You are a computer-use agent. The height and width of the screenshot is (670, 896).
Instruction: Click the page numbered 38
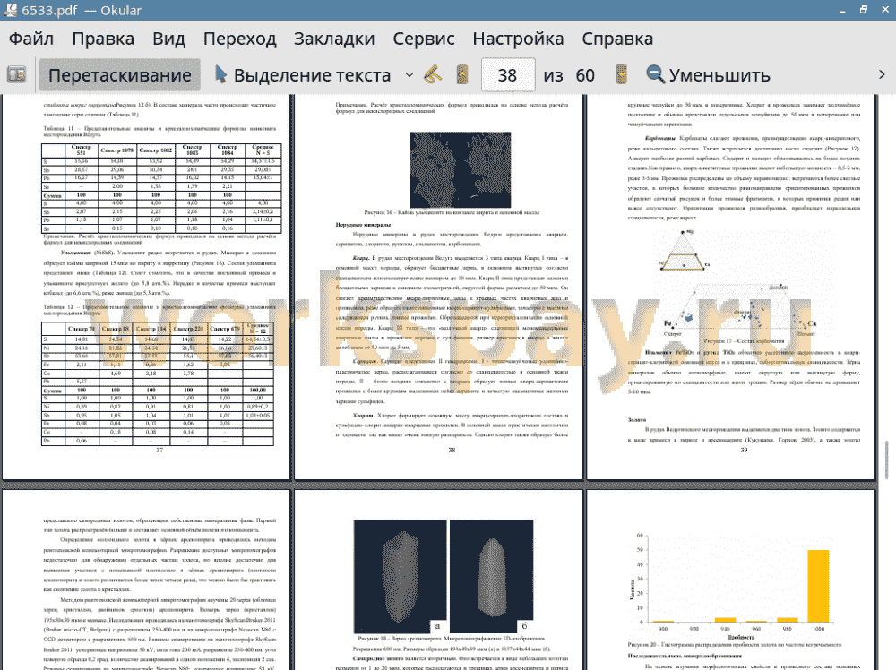pyautogui.click(x=438, y=287)
